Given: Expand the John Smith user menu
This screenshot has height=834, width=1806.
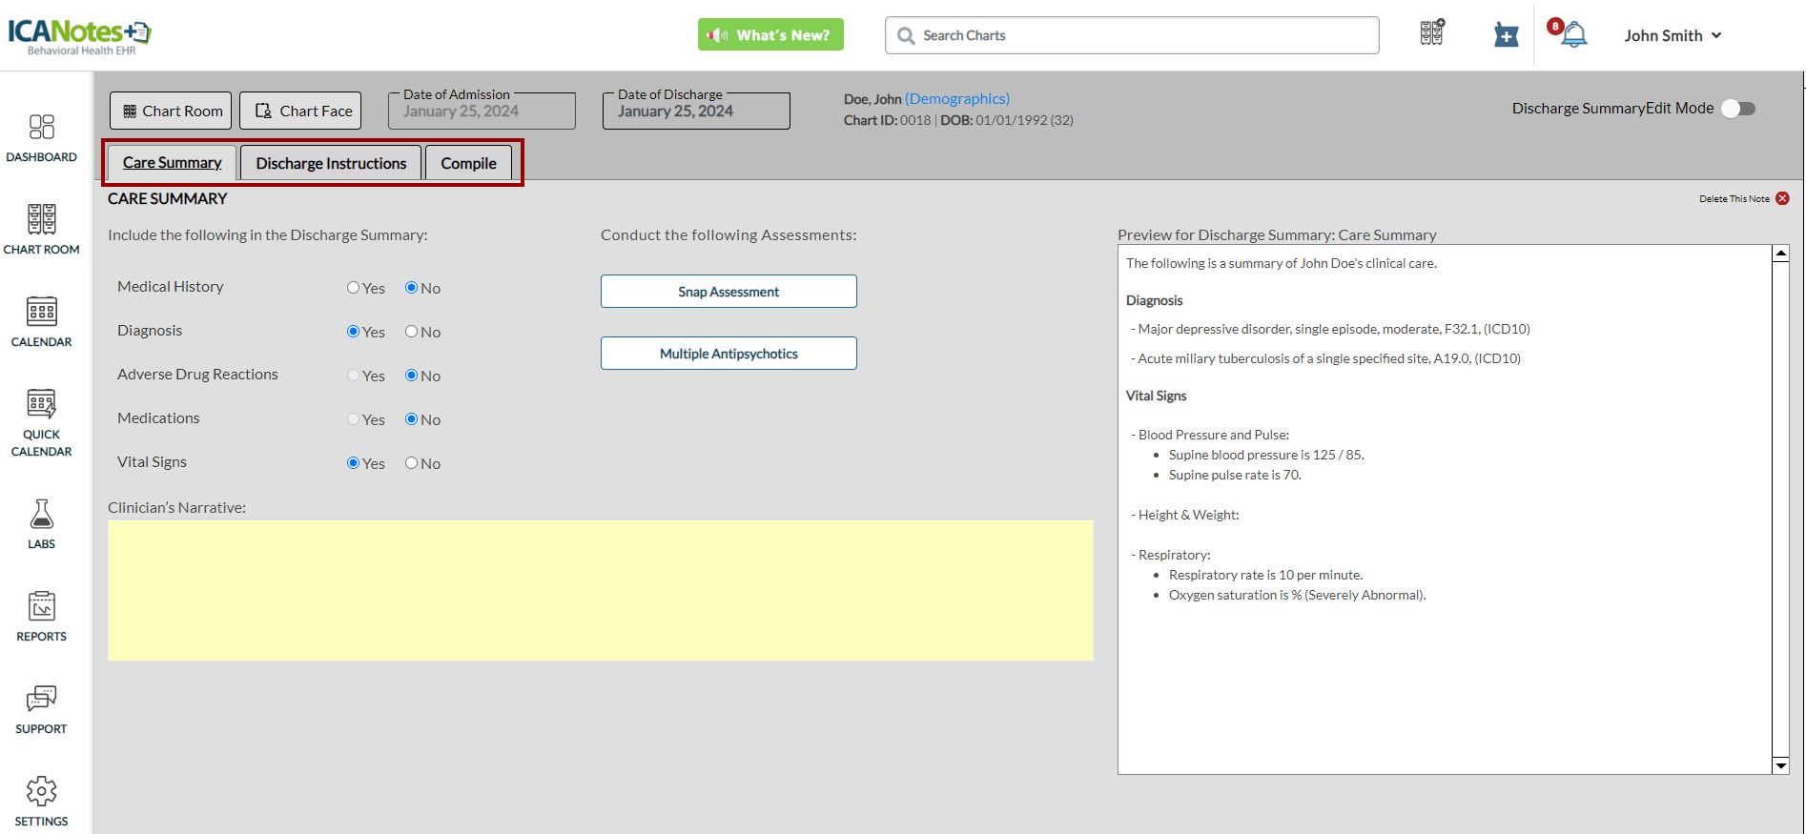Looking at the screenshot, I should click(1673, 35).
